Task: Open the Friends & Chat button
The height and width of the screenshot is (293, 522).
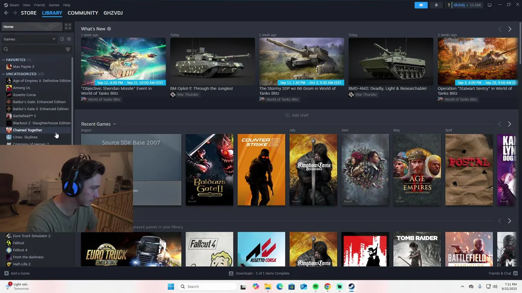Action: point(503,273)
